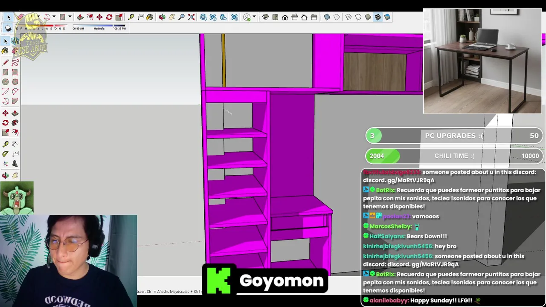Activate the Follow Me tool
This screenshot has width=546, height=307.
15,123
